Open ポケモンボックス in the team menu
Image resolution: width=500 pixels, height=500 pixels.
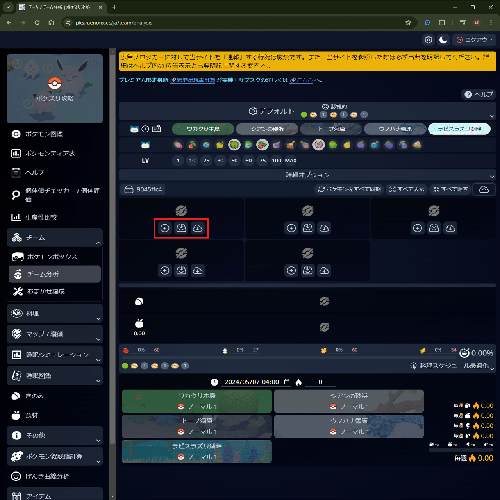(55, 257)
